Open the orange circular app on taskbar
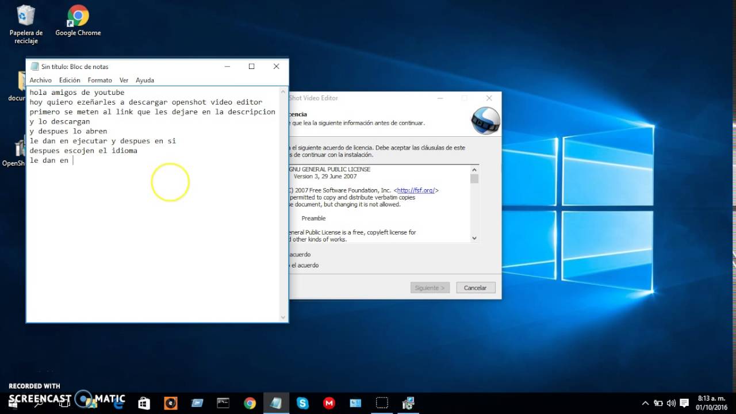 coord(171,402)
